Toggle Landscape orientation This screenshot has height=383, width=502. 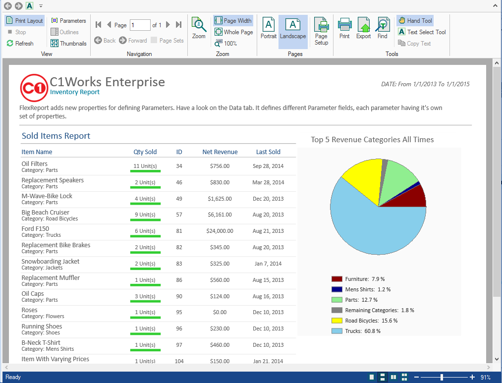[x=293, y=31]
